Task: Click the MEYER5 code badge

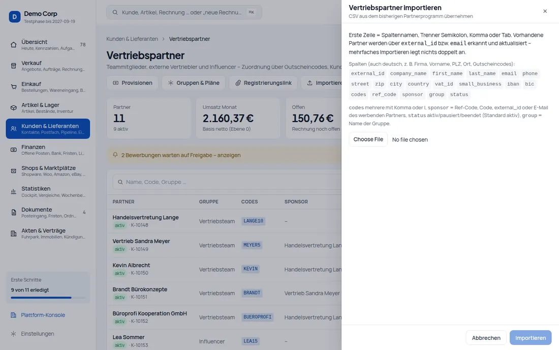Action: (252, 245)
